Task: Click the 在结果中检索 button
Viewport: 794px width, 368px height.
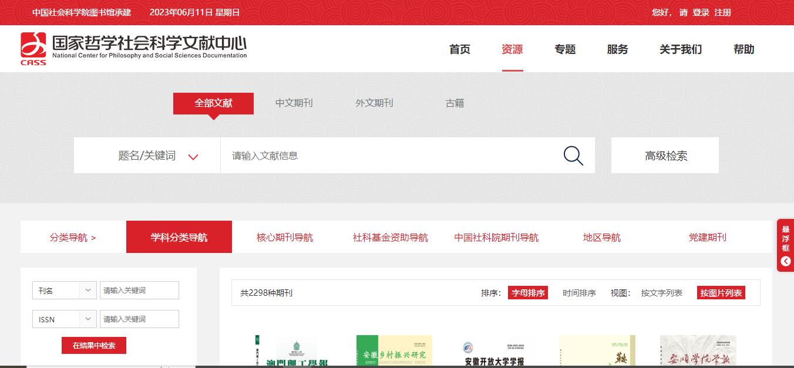Action: 93,345
